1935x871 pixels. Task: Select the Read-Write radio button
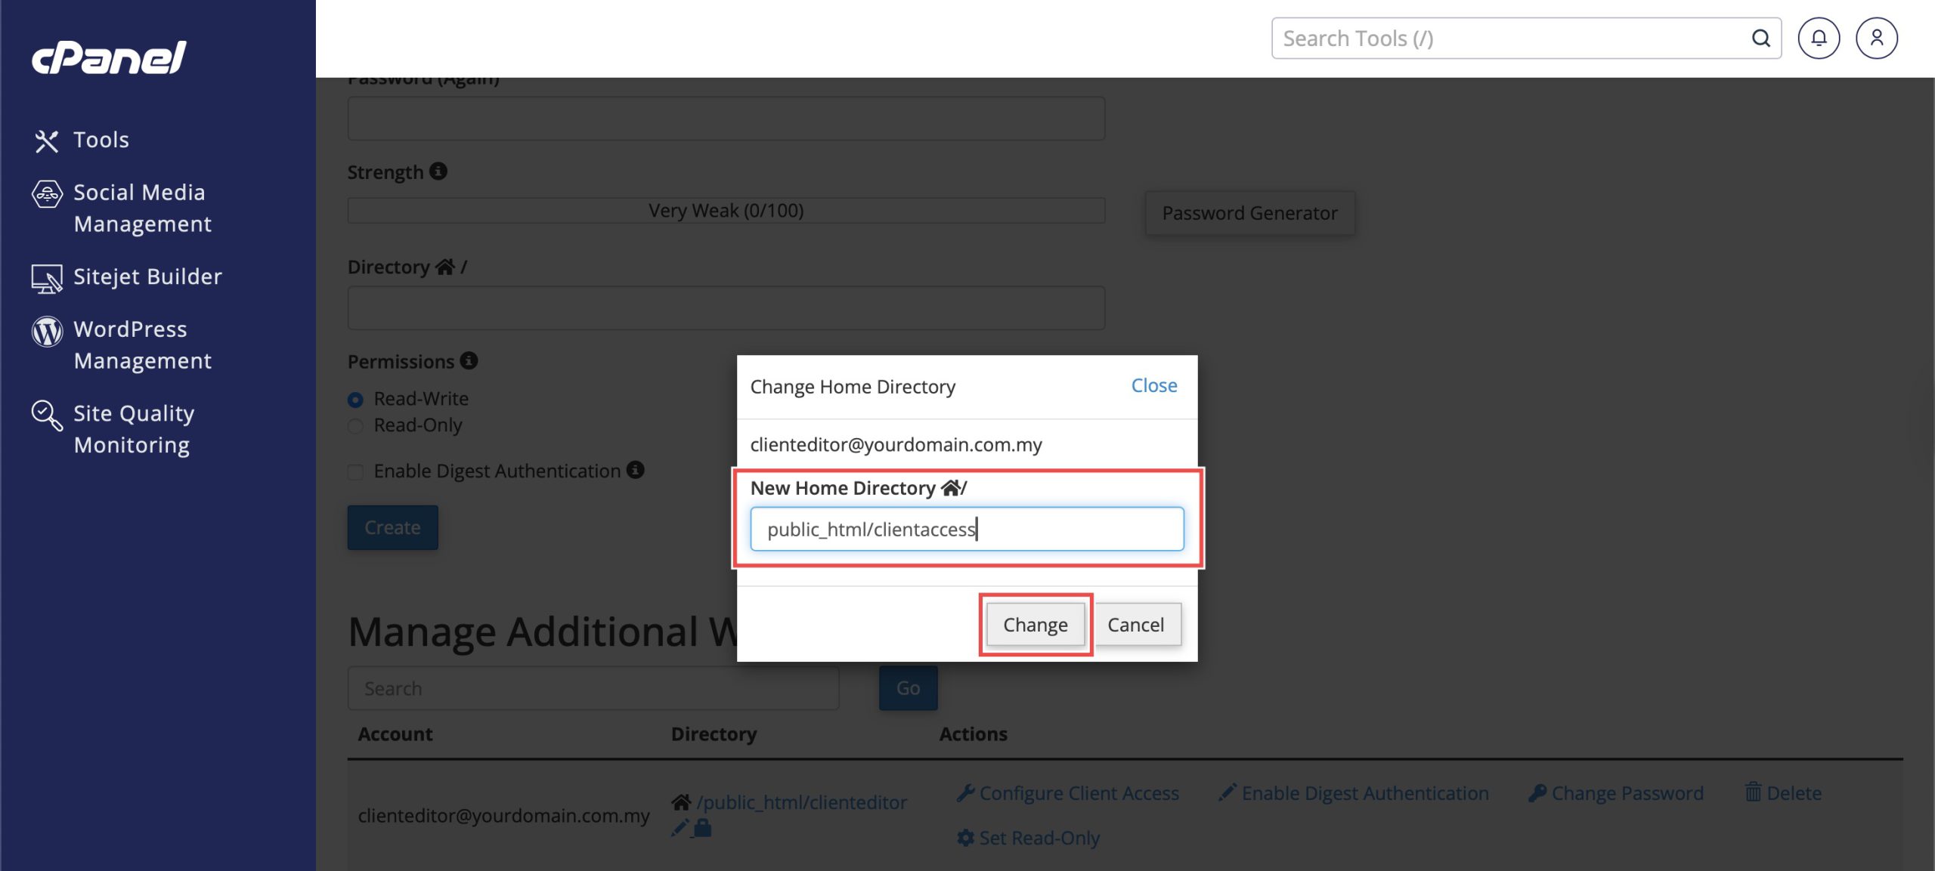(355, 400)
